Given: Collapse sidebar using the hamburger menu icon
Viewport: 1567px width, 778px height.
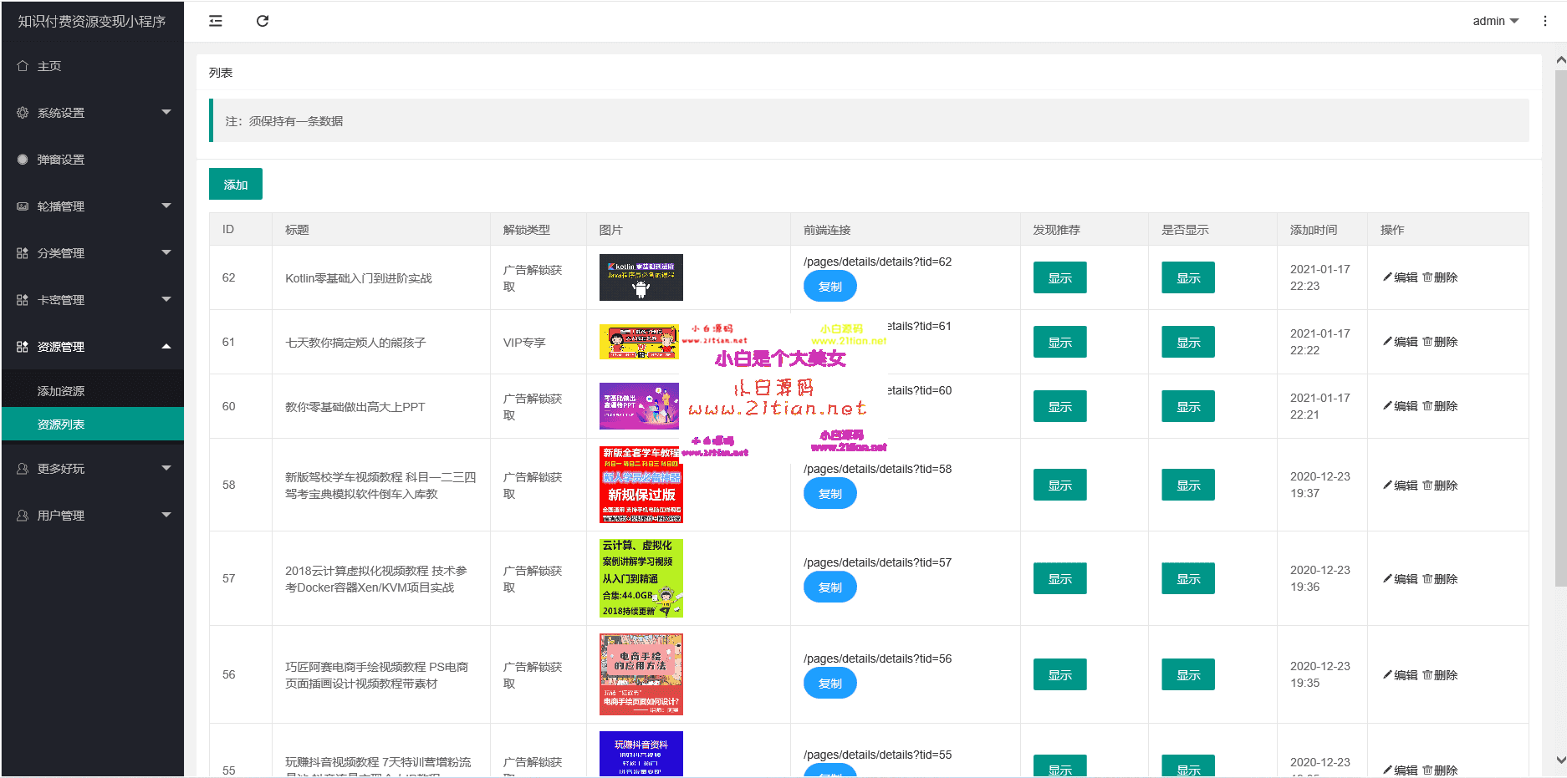Looking at the screenshot, I should click(x=216, y=21).
